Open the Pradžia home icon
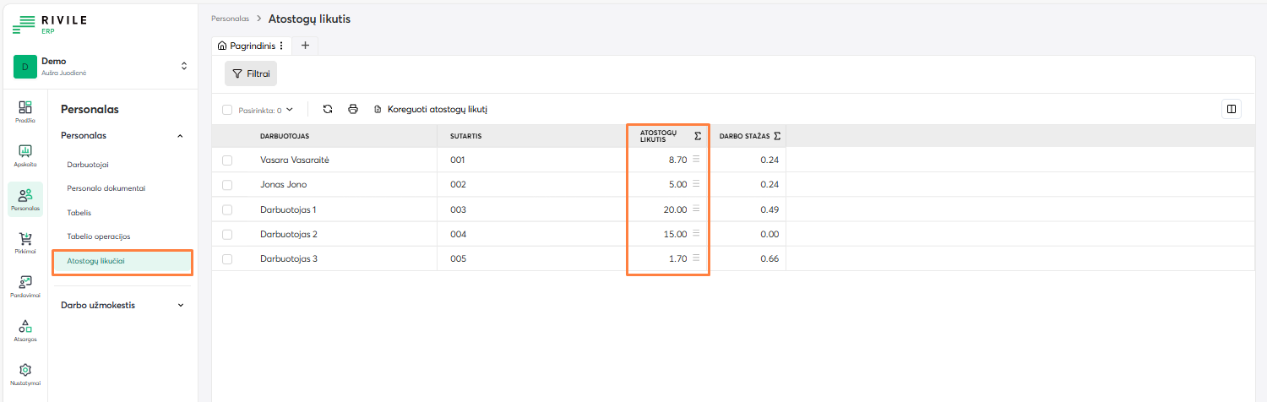The height and width of the screenshot is (402, 1267). pos(25,111)
